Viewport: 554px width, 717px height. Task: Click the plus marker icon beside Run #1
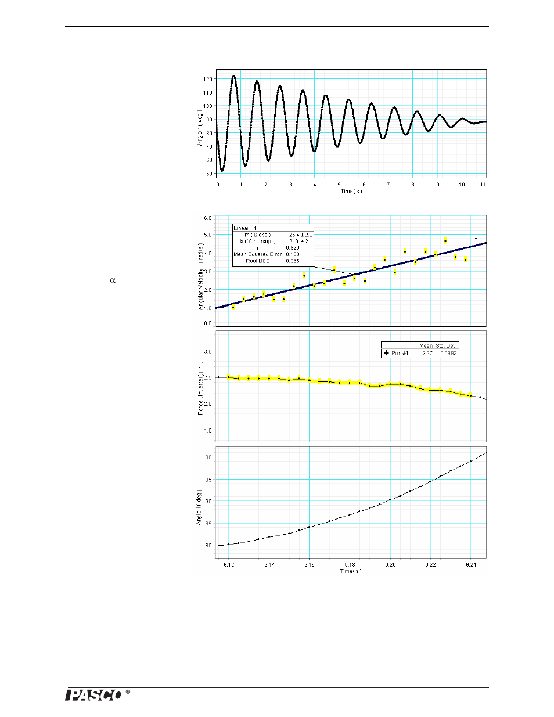pyautogui.click(x=386, y=353)
